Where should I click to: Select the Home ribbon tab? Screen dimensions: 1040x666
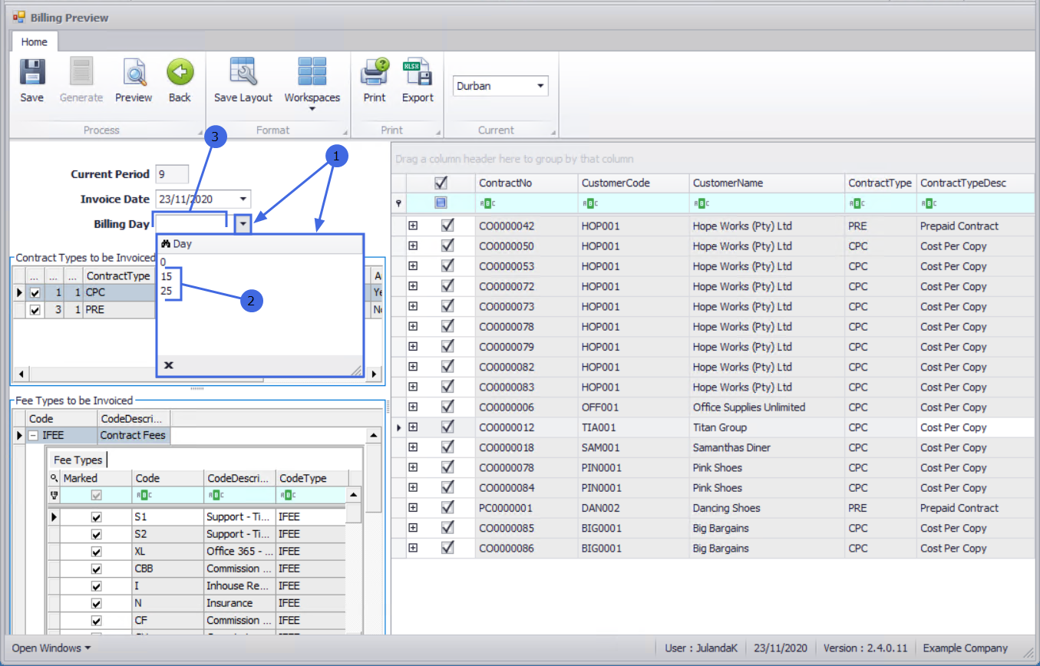pyautogui.click(x=34, y=41)
